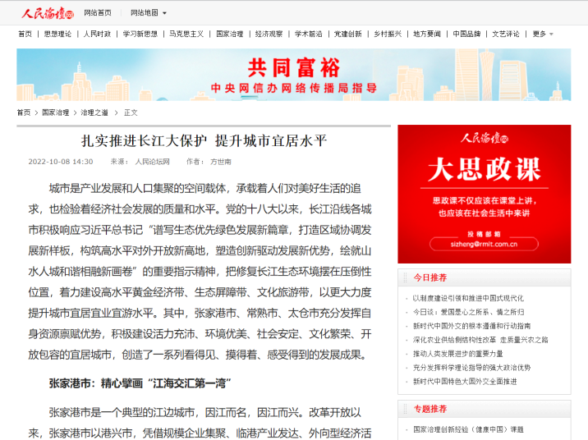This screenshot has height=440, width=588.
Task: Open the 学习新思想 section
Action: coord(140,34)
